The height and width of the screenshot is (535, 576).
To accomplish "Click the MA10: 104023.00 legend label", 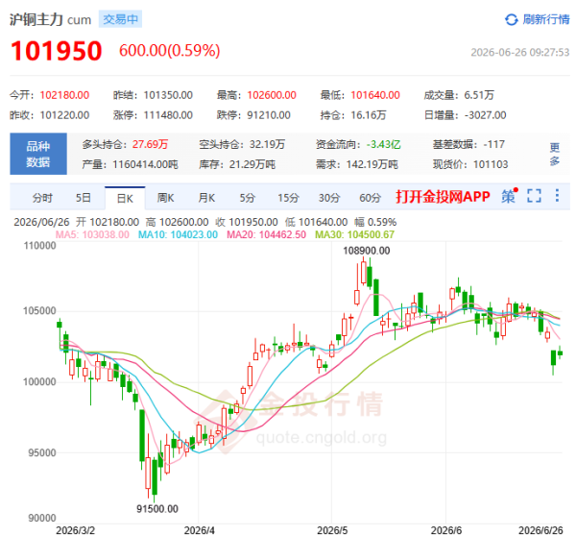I will coord(178,234).
